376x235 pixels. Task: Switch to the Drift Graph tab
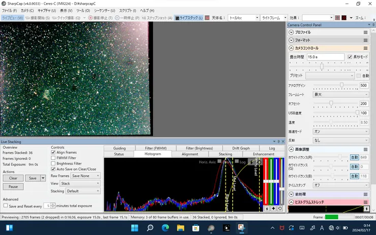pos(240,148)
